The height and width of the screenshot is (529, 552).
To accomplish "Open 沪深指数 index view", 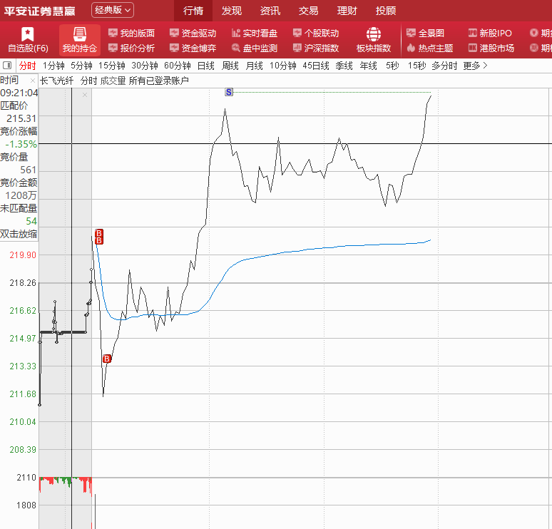I will 316,48.
